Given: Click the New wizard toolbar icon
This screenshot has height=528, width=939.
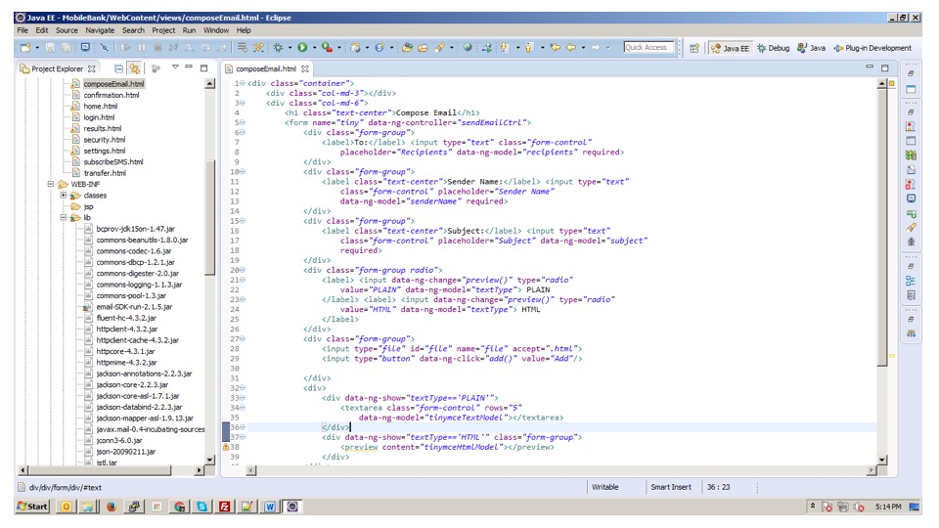Looking at the screenshot, I should (25, 47).
